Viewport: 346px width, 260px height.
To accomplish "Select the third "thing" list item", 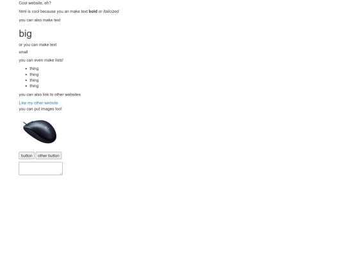I will click(34, 80).
